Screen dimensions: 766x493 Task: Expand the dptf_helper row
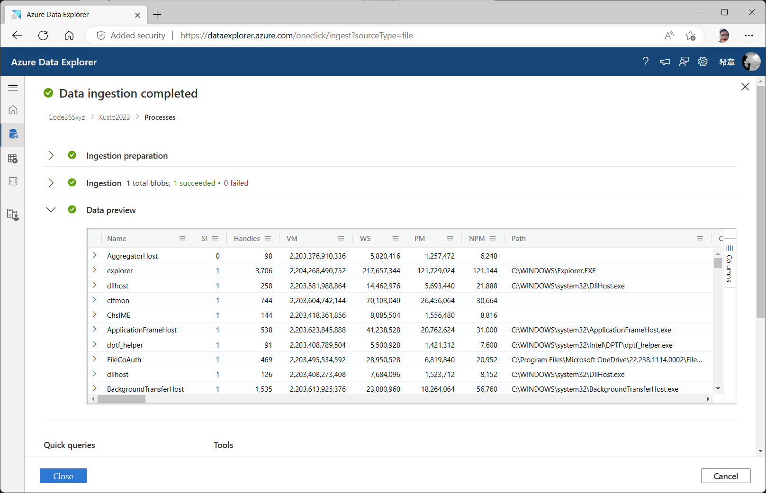pos(94,344)
